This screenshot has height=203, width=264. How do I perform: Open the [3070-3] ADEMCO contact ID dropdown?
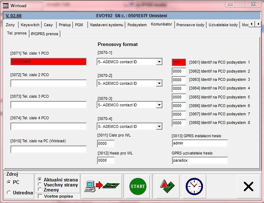[159, 105]
